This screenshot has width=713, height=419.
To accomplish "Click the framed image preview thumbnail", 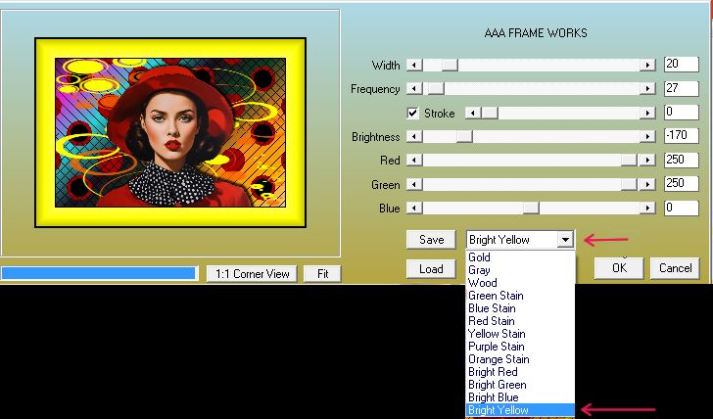I will tap(170, 133).
